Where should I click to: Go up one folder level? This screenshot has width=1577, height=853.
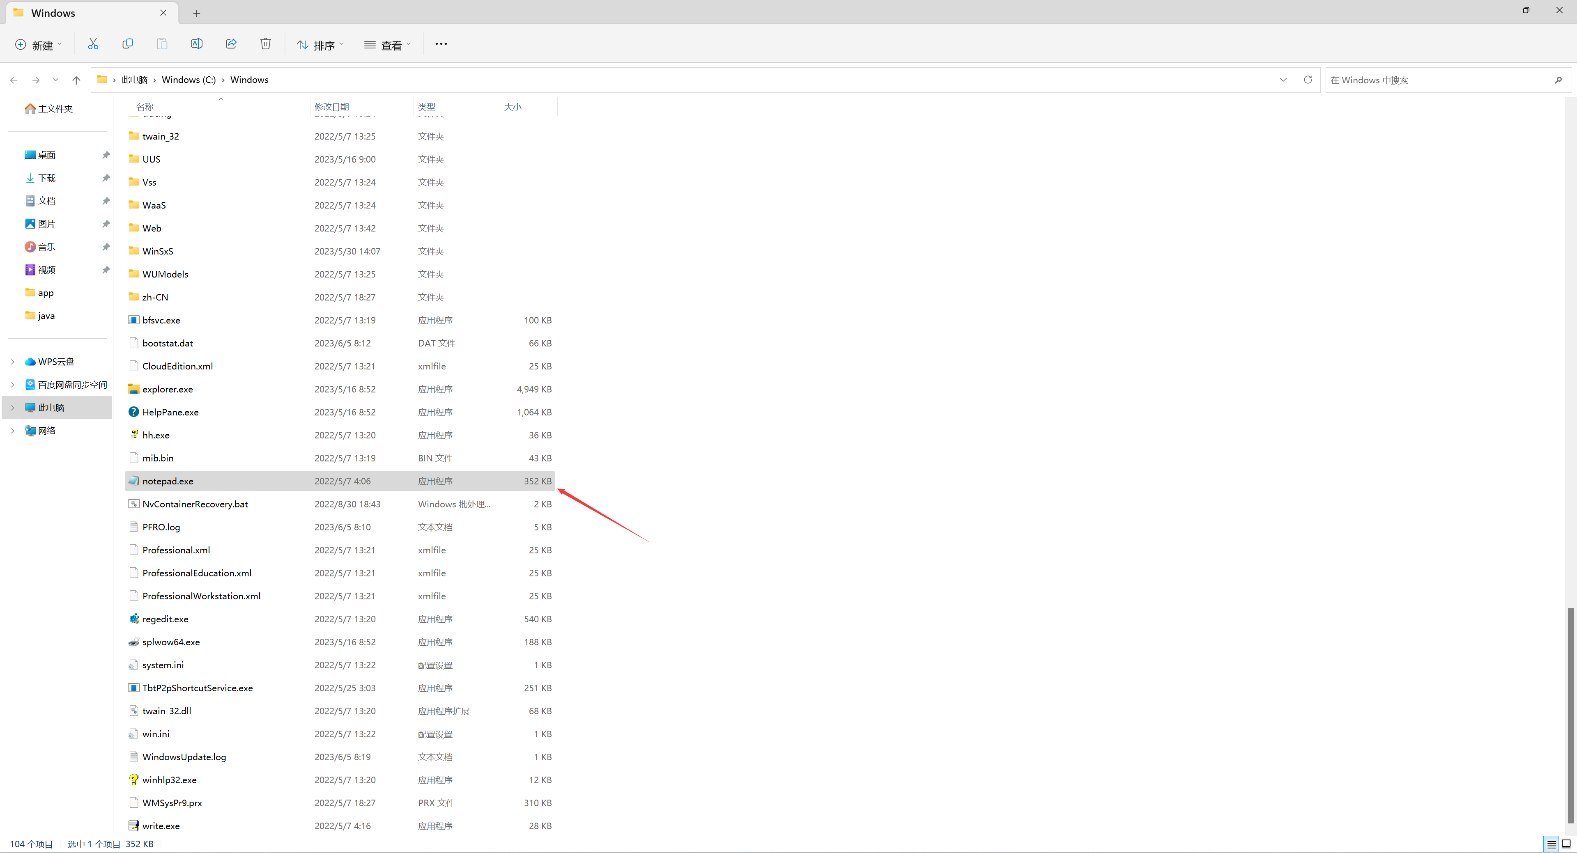coord(76,80)
